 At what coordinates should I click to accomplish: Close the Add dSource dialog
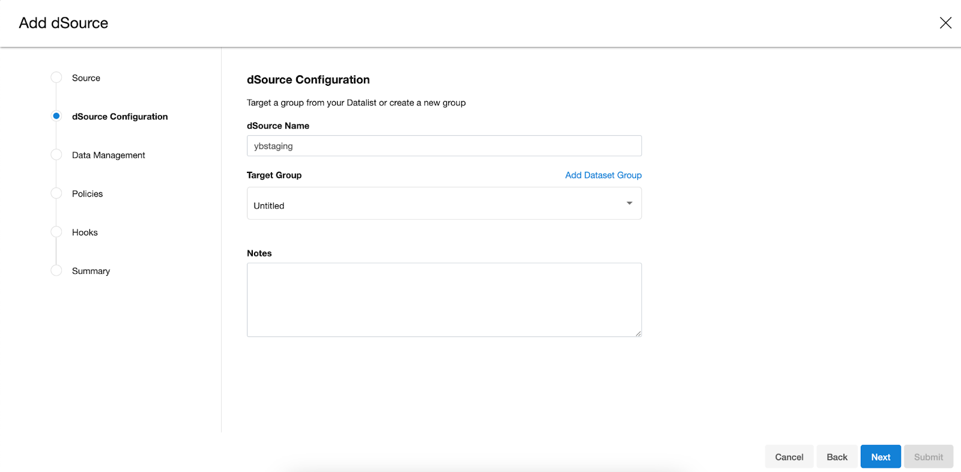pos(945,23)
